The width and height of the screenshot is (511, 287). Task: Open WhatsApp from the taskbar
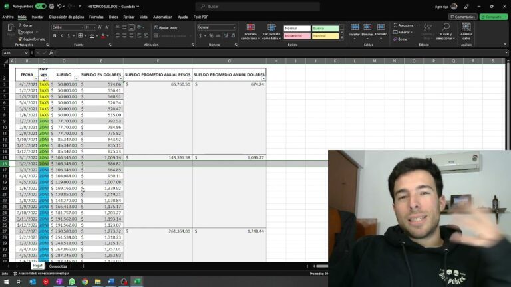72,282
